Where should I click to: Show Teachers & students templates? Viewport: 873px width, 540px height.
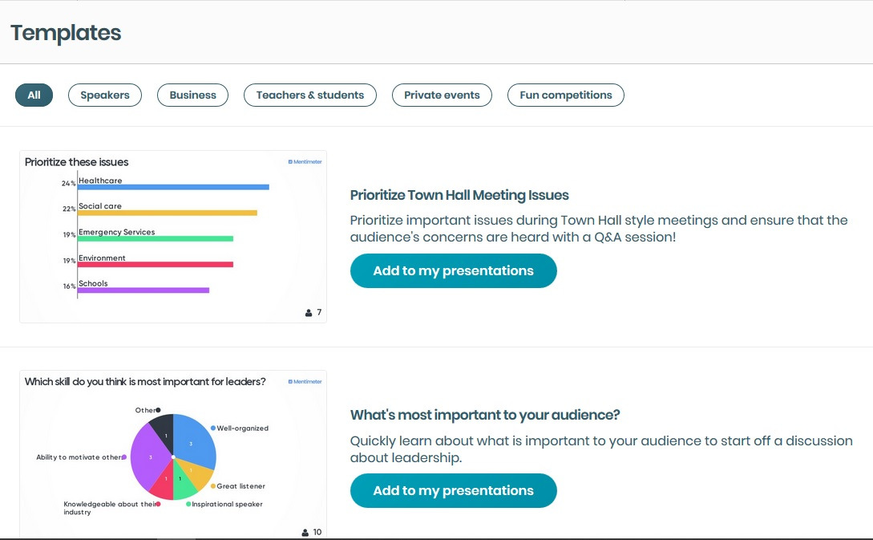[x=309, y=95]
